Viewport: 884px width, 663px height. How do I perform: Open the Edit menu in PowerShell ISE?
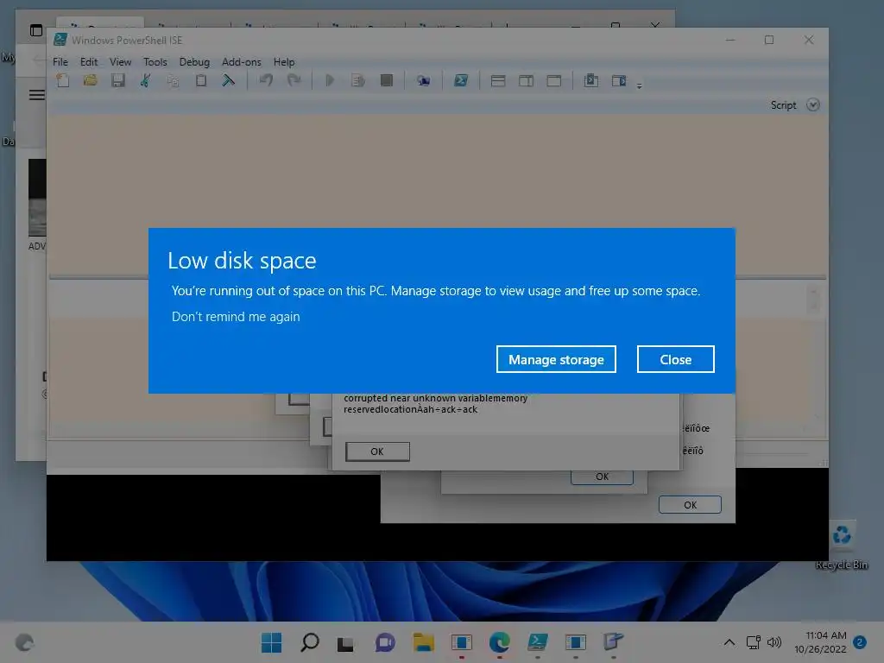coord(89,62)
